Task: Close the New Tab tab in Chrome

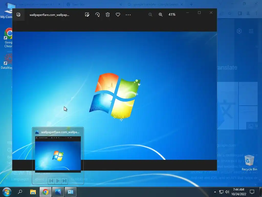Action: [x=121, y=4]
